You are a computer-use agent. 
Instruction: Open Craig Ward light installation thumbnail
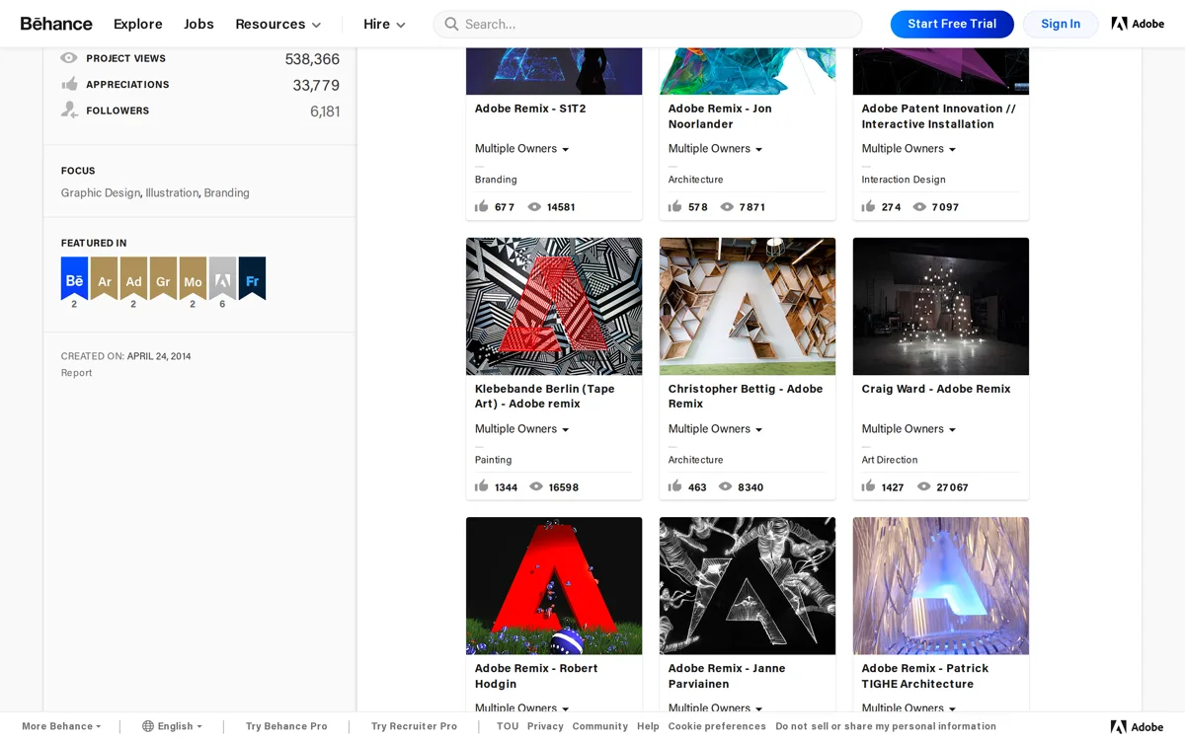pyautogui.click(x=941, y=306)
